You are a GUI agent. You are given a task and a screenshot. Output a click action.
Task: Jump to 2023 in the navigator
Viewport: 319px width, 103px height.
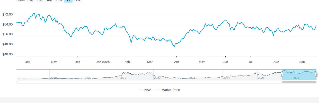(192, 78)
